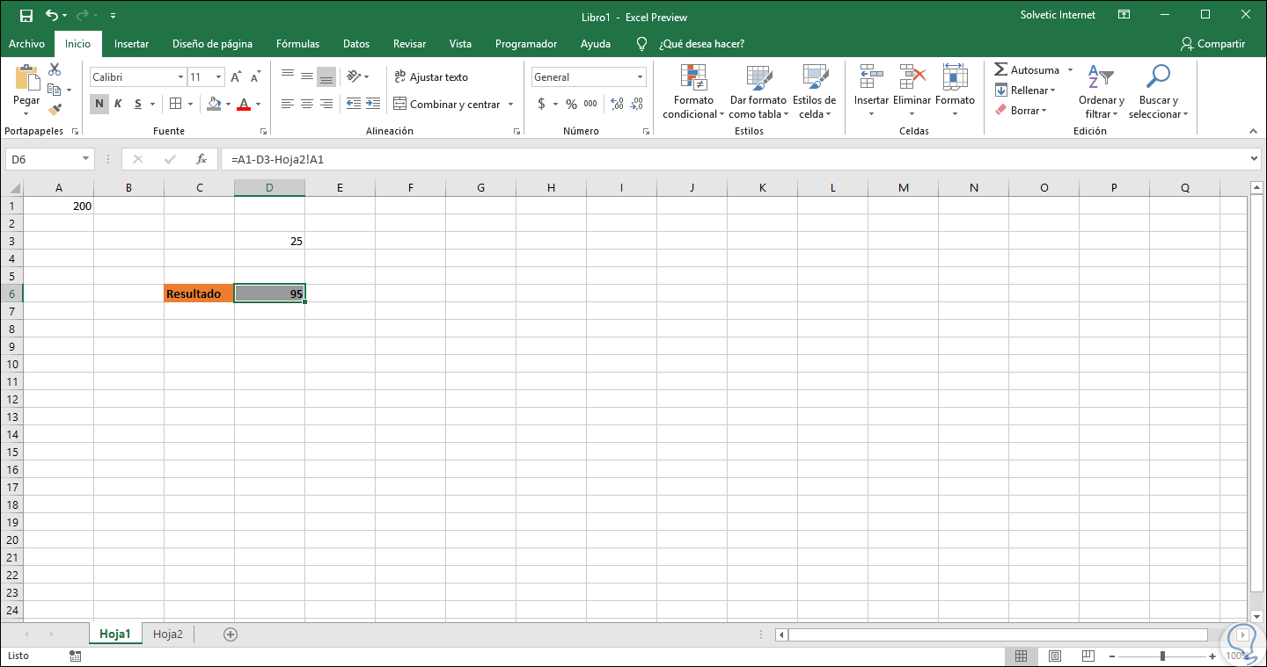1267x667 pixels.
Task: Apply borders to the cell
Action: coord(175,104)
